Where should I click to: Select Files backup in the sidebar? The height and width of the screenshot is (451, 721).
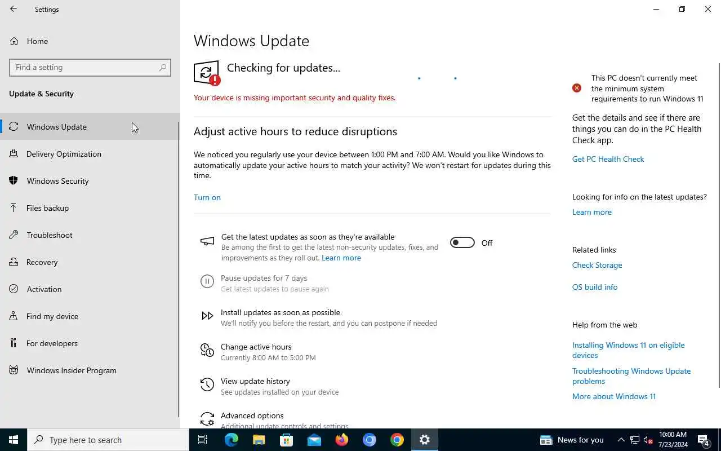90,208
